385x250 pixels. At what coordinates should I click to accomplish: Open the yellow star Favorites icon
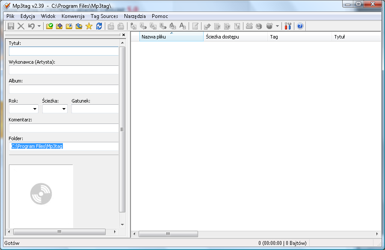(x=89, y=26)
